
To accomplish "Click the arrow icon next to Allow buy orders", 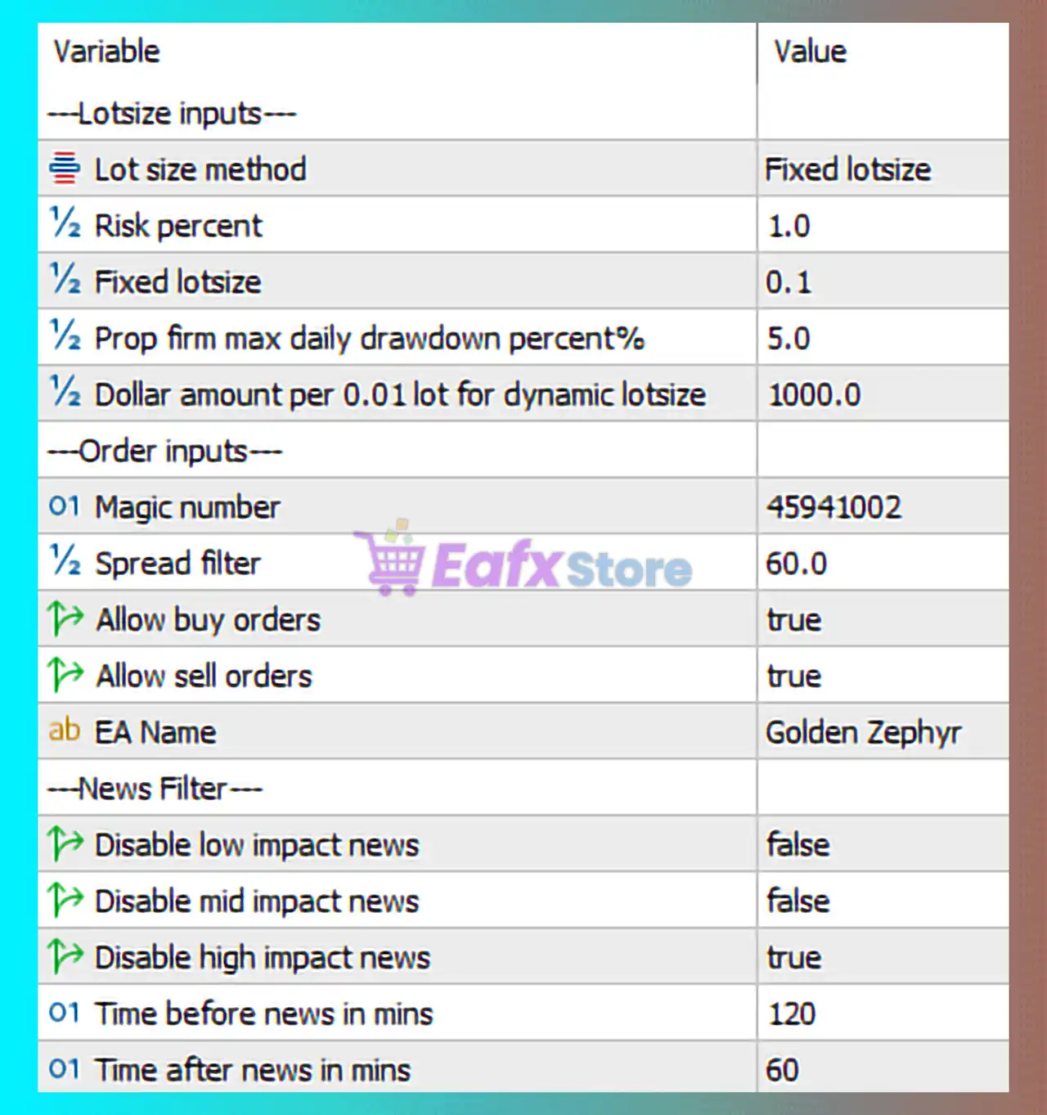I will (65, 618).
